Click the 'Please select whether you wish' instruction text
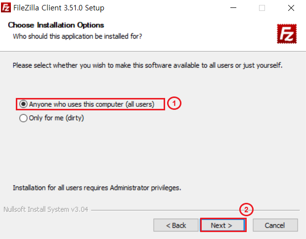Image resolution: width=306 pixels, height=239 pixels. 147,65
